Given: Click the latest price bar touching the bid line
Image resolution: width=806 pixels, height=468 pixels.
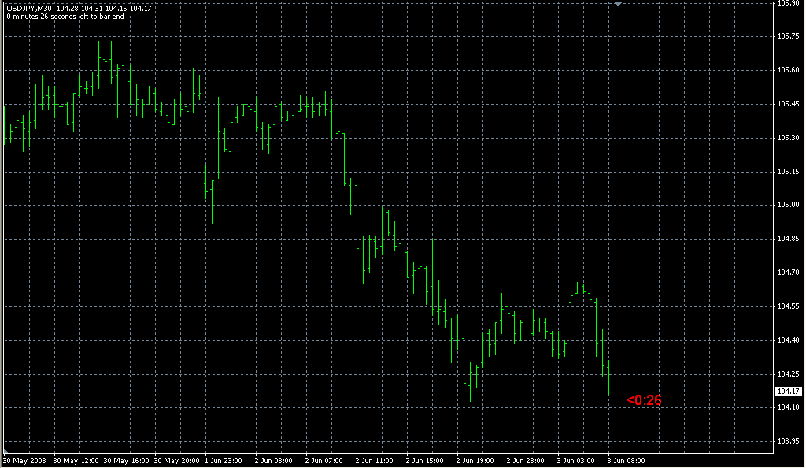Looking at the screenshot, I should tap(608, 378).
